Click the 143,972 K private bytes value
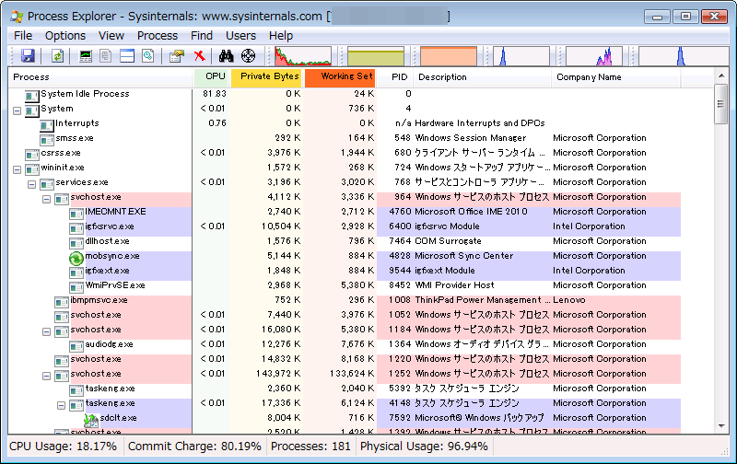The image size is (737, 464). (278, 374)
